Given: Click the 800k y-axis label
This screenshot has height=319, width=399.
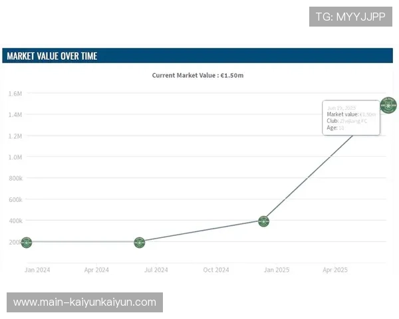Looking at the screenshot, I should pyautogui.click(x=15, y=178).
